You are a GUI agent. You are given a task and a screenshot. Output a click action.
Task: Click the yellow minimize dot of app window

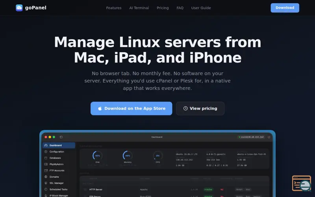pos(50,137)
